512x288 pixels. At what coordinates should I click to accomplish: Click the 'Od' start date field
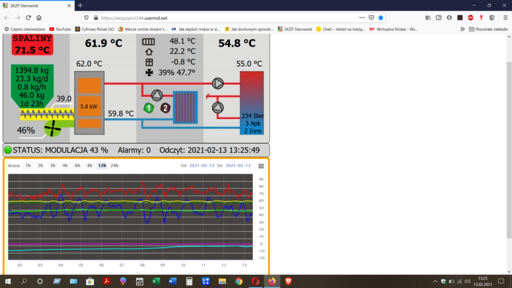tap(201, 165)
